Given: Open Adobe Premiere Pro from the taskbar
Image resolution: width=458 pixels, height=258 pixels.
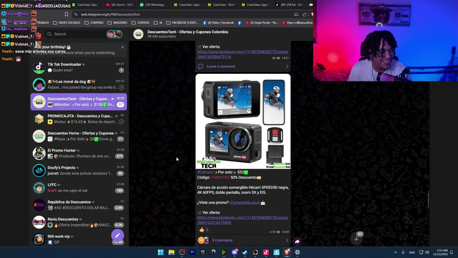Looking at the screenshot, I should (x=193, y=252).
